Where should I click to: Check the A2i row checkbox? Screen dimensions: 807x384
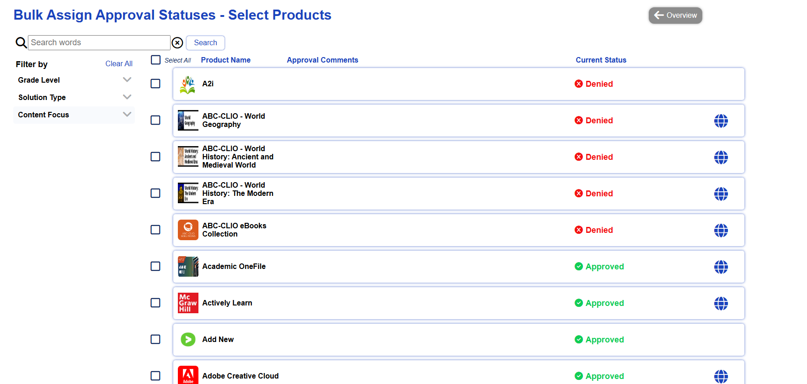[x=155, y=84]
